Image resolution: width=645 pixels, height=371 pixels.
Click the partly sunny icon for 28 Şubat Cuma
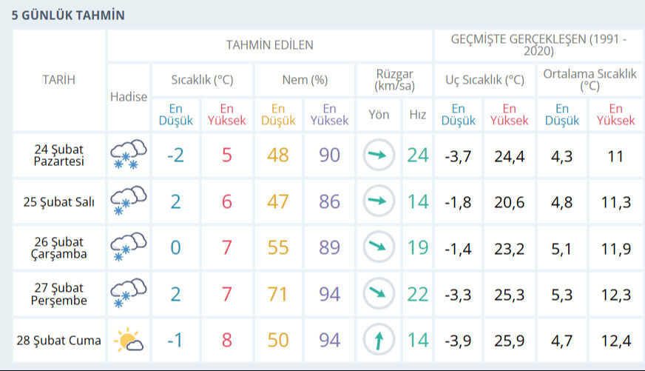[x=129, y=340]
